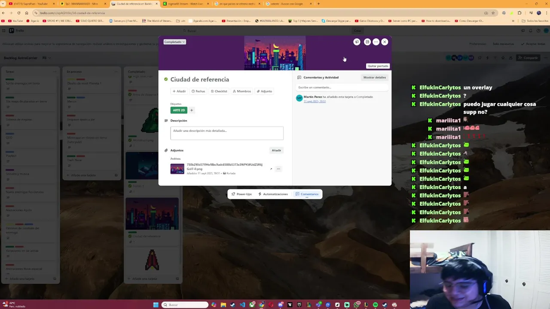
Task: Add another label with plus button
Action: tap(192, 110)
